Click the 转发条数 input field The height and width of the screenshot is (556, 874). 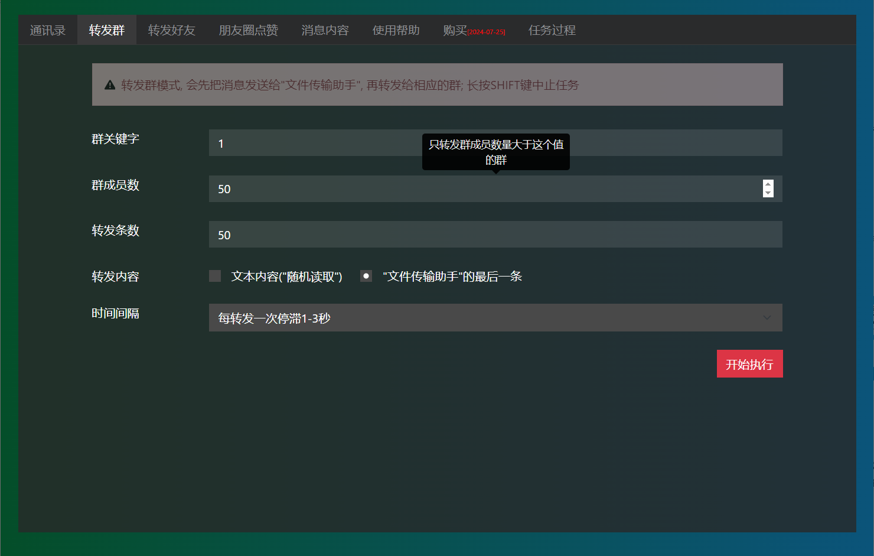click(495, 235)
